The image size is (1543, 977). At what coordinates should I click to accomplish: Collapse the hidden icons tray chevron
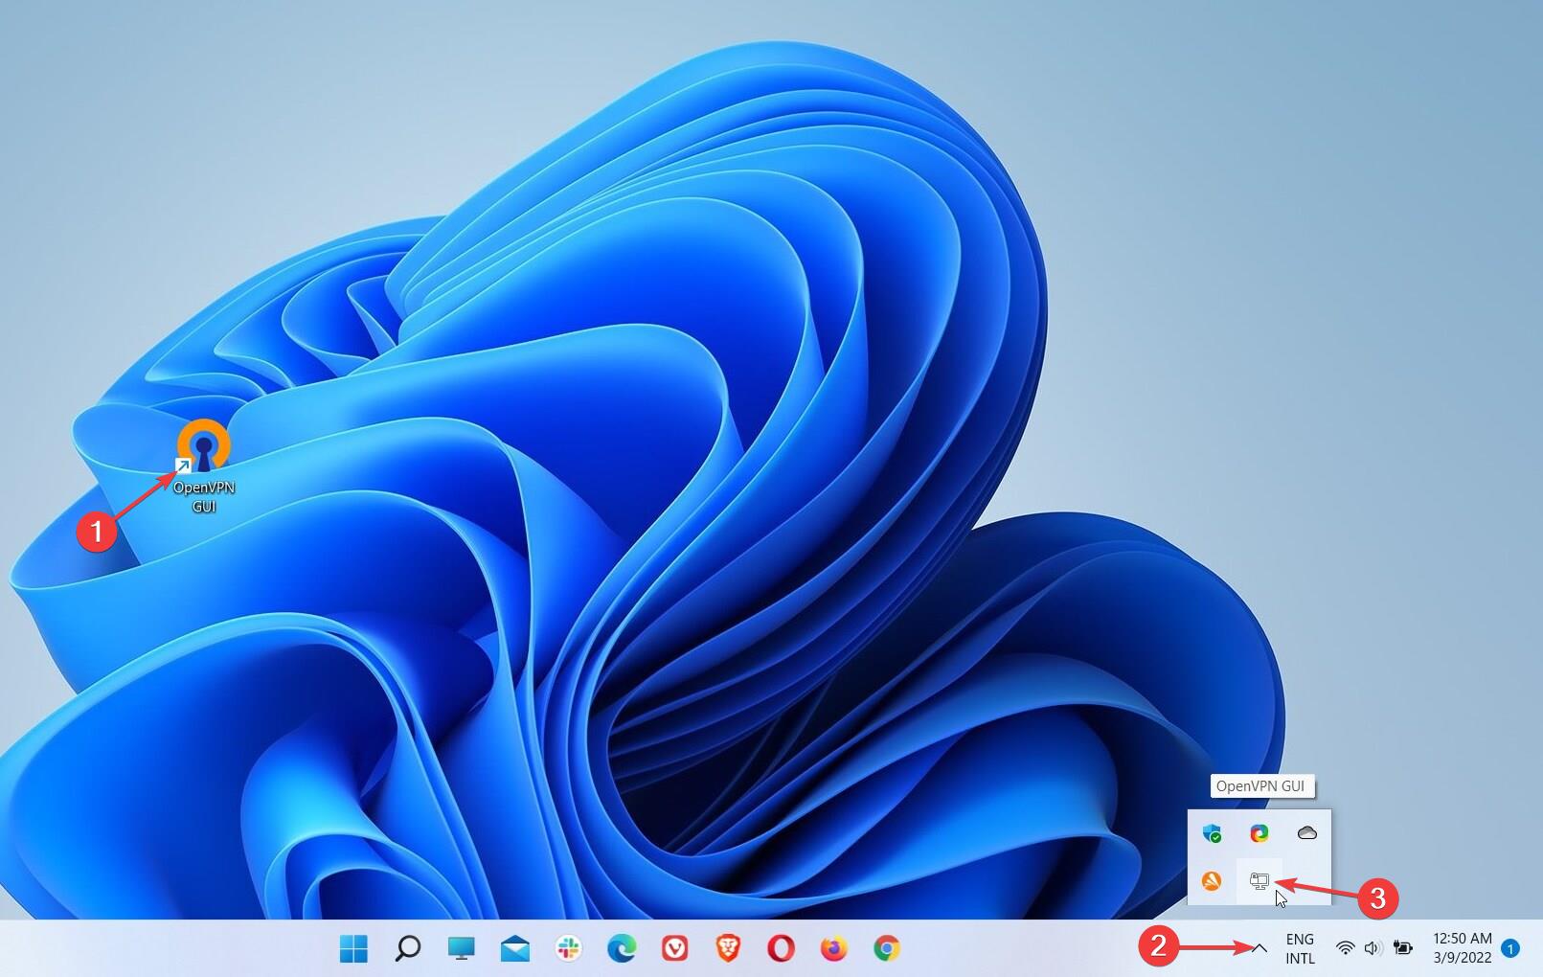click(1259, 948)
